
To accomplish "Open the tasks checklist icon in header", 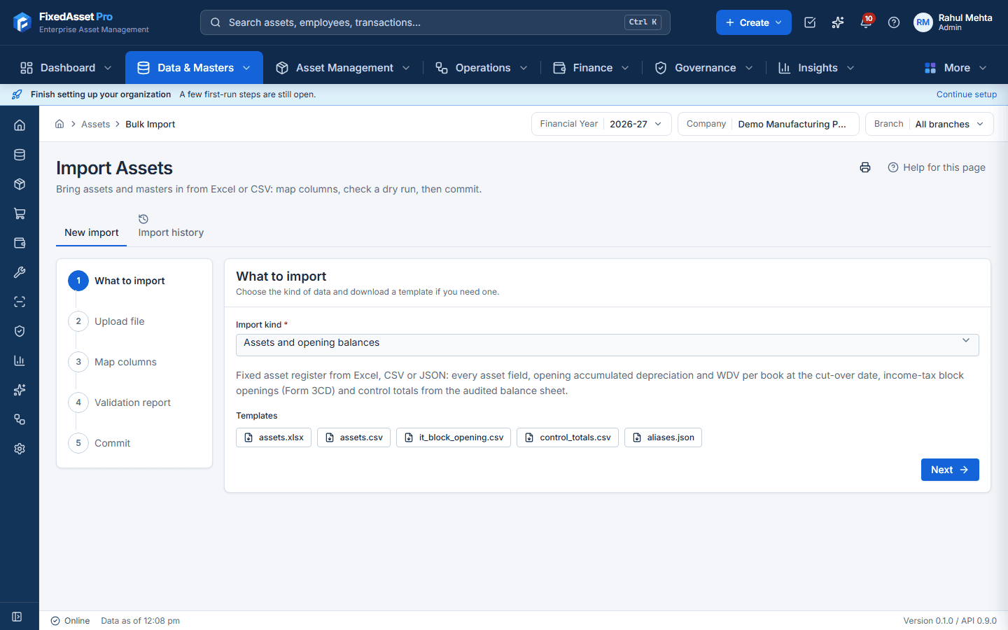I will pyautogui.click(x=810, y=22).
